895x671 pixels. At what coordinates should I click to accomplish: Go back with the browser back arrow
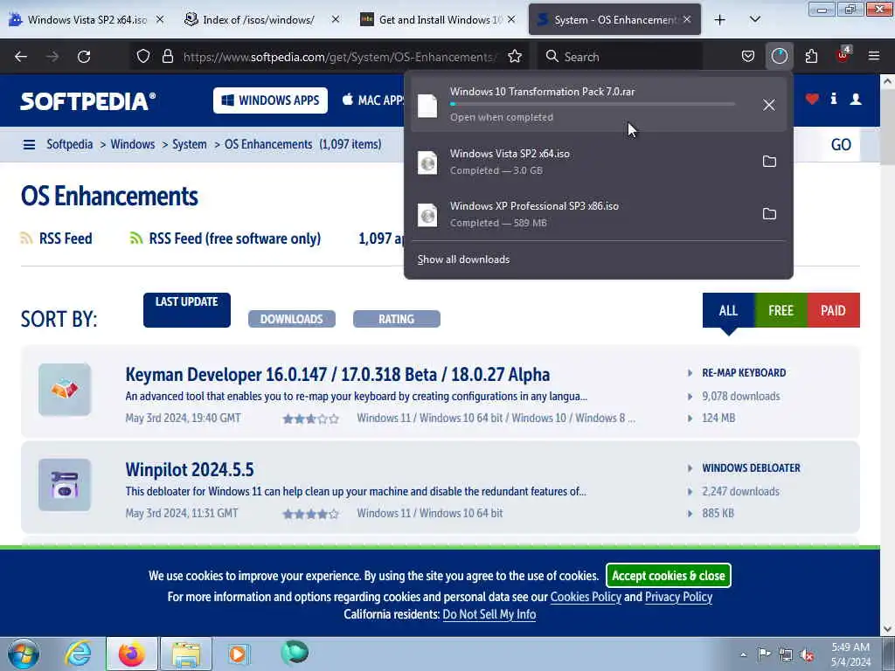pyautogui.click(x=21, y=57)
